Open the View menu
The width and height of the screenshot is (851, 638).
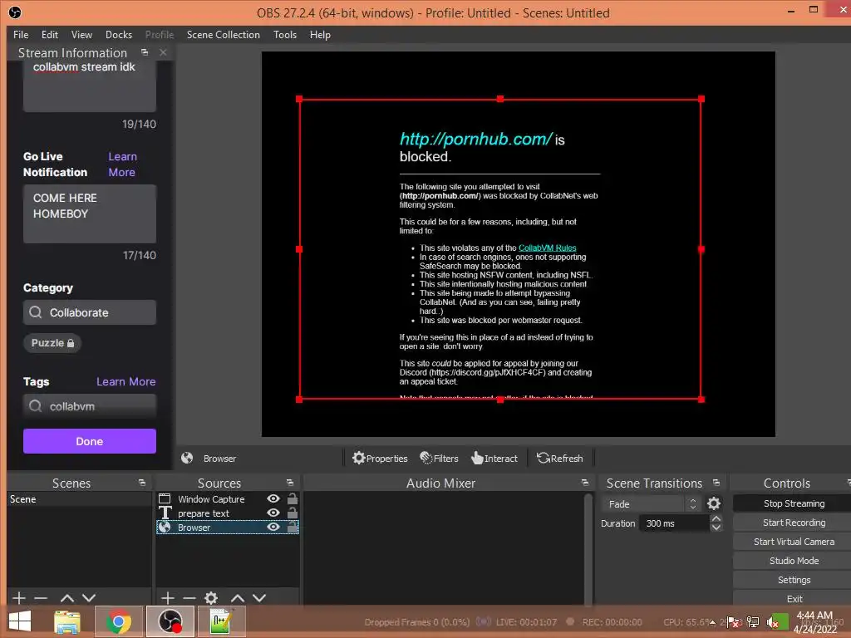click(x=81, y=35)
